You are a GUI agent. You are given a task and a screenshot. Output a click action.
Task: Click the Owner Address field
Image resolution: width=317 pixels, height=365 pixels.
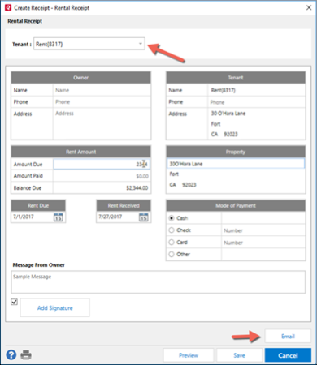pos(102,123)
